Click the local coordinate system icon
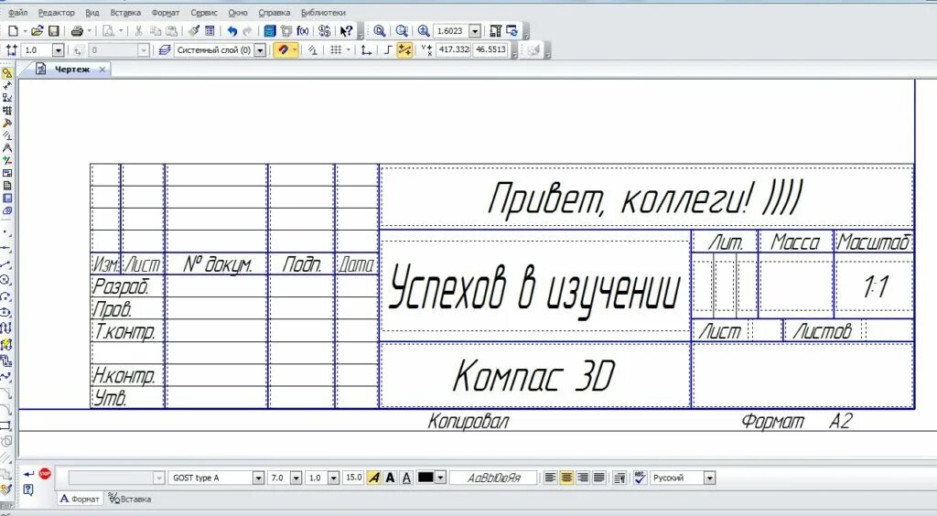 click(366, 50)
